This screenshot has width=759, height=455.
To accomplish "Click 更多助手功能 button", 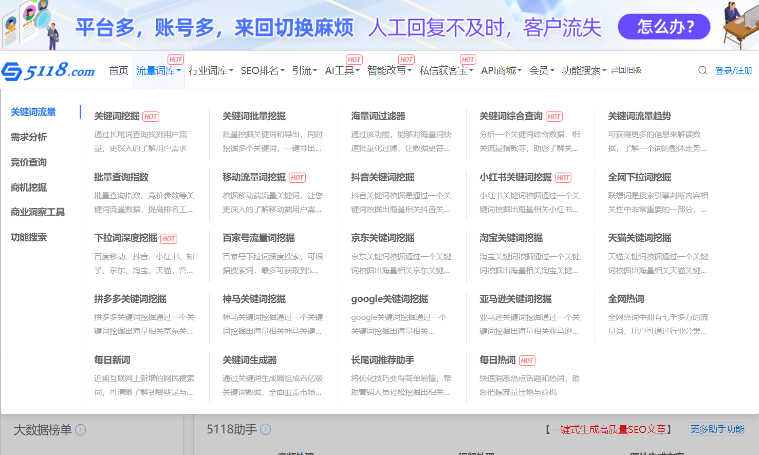I will 717,429.
